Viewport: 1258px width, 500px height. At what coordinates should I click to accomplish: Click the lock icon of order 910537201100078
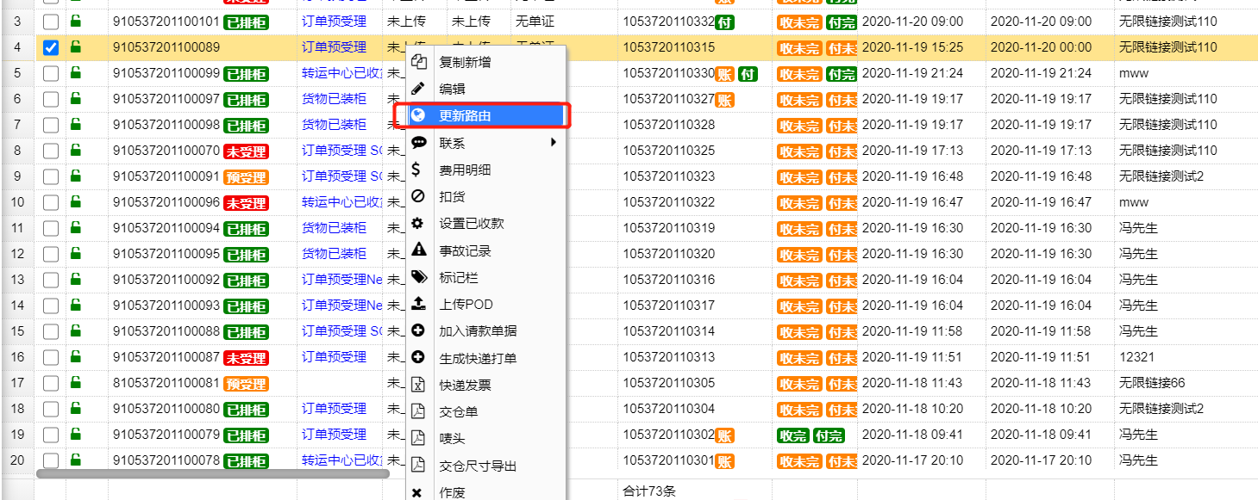point(75,460)
